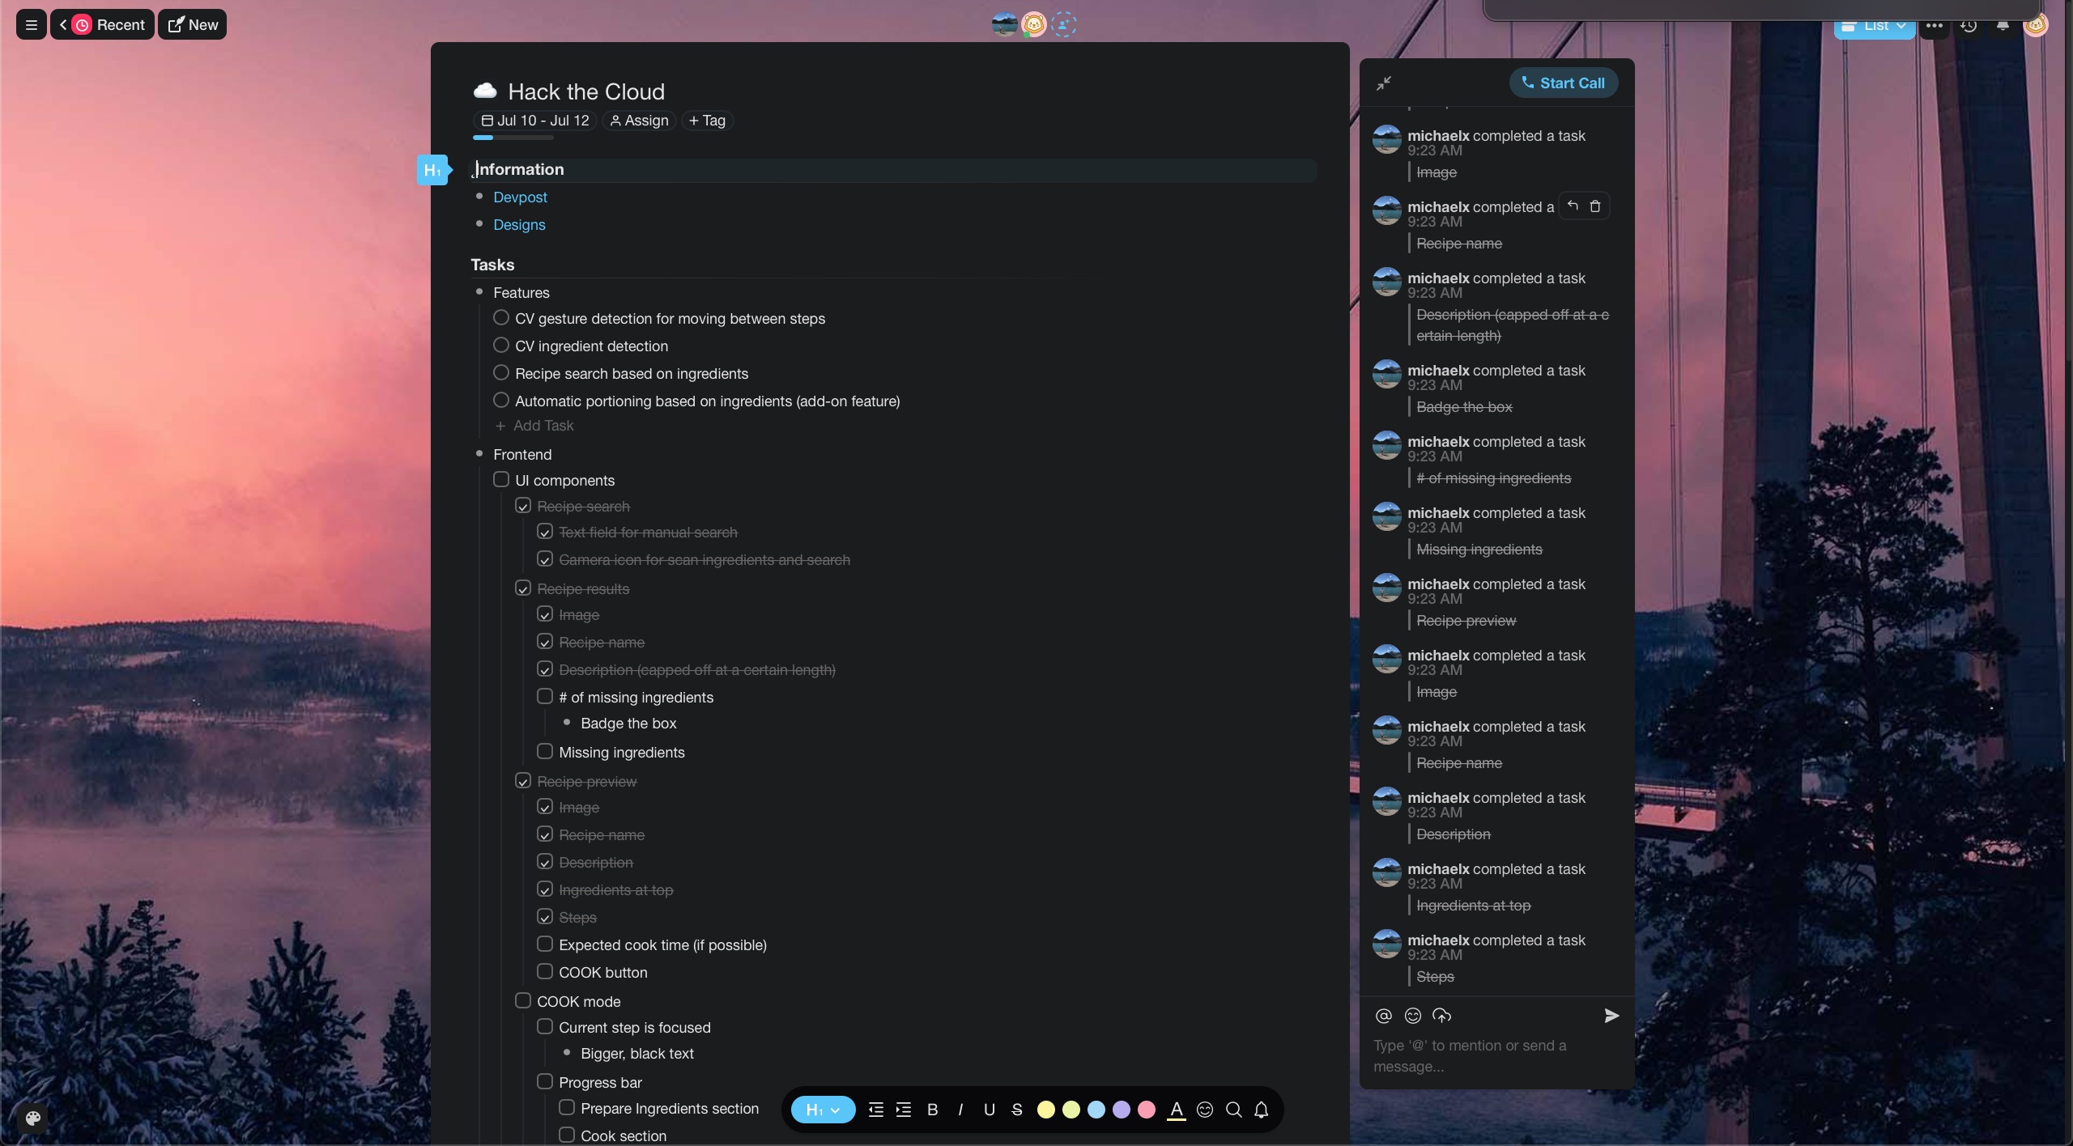Check the COOK button task checkbox

coord(545,971)
